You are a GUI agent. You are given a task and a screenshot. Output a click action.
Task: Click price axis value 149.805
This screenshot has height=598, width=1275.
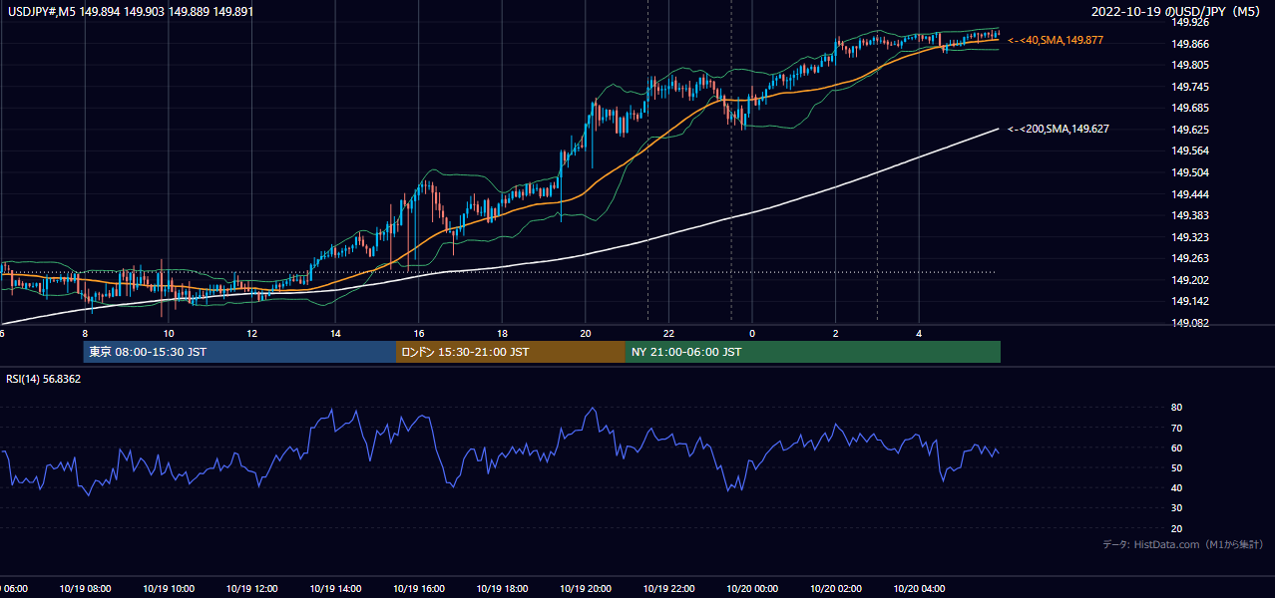click(x=1190, y=65)
